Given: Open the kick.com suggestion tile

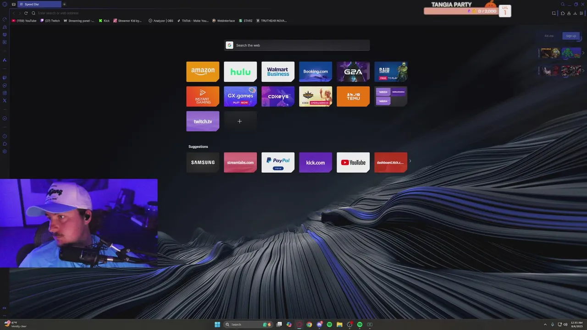Looking at the screenshot, I should (x=316, y=162).
